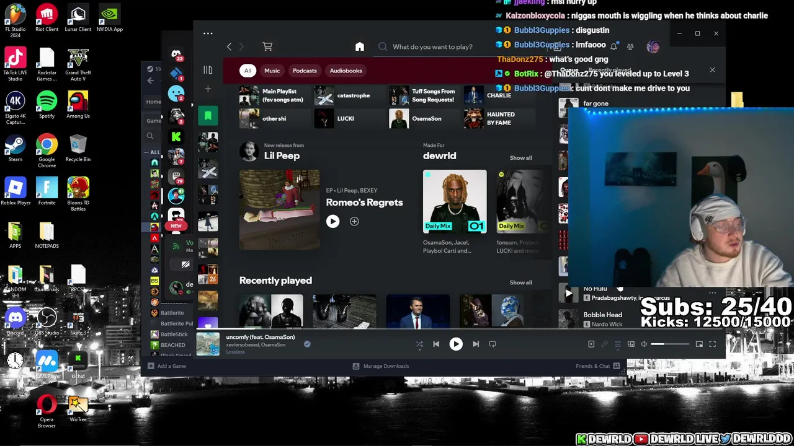Open the green bookmarked episodes item in Spotify sidebar
Image resolution: width=794 pixels, height=446 pixels.
point(208,116)
